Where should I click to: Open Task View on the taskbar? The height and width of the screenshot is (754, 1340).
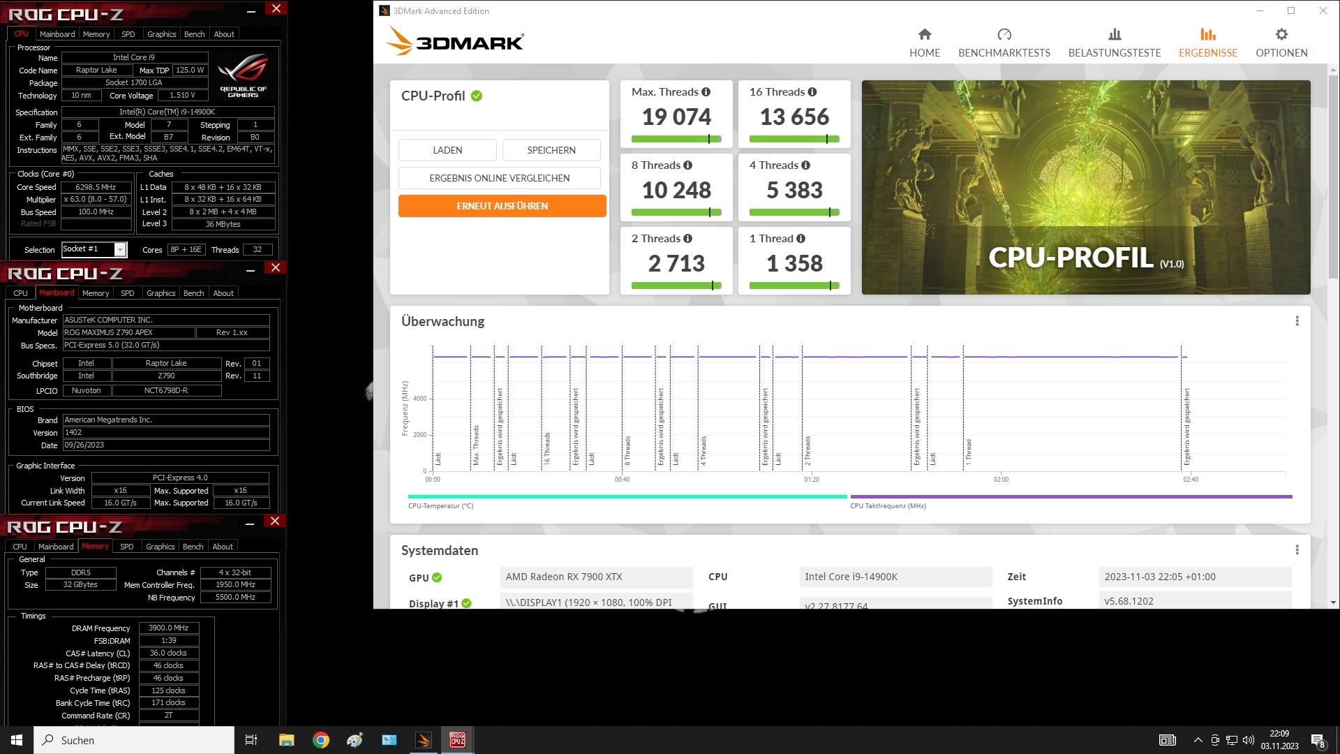pyautogui.click(x=251, y=740)
